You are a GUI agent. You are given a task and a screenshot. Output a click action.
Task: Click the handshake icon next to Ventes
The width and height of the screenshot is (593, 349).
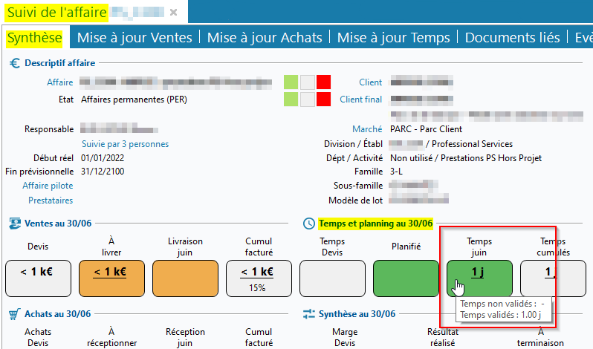14,224
